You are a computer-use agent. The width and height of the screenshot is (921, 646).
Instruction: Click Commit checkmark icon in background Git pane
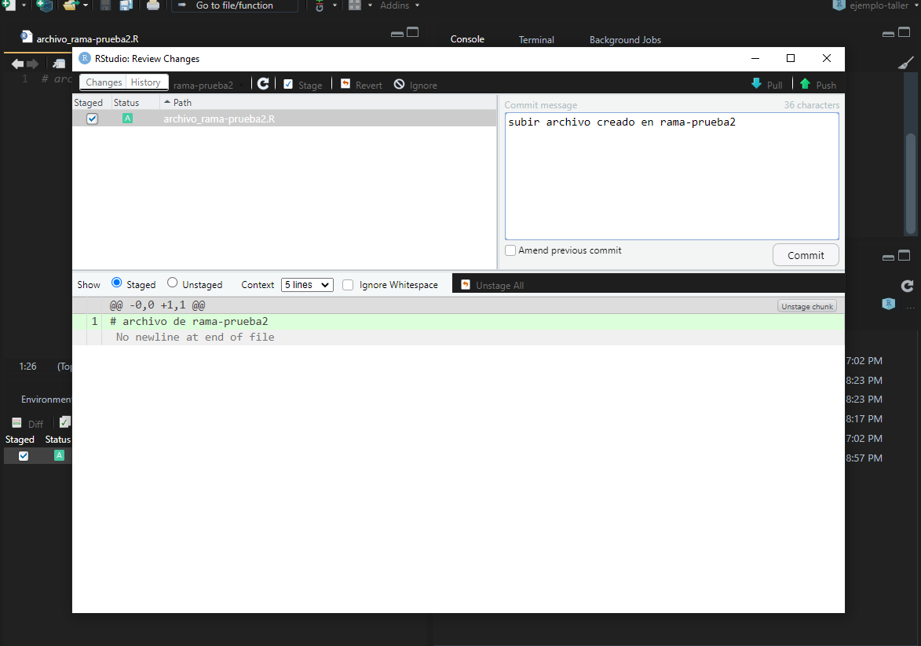pos(64,422)
